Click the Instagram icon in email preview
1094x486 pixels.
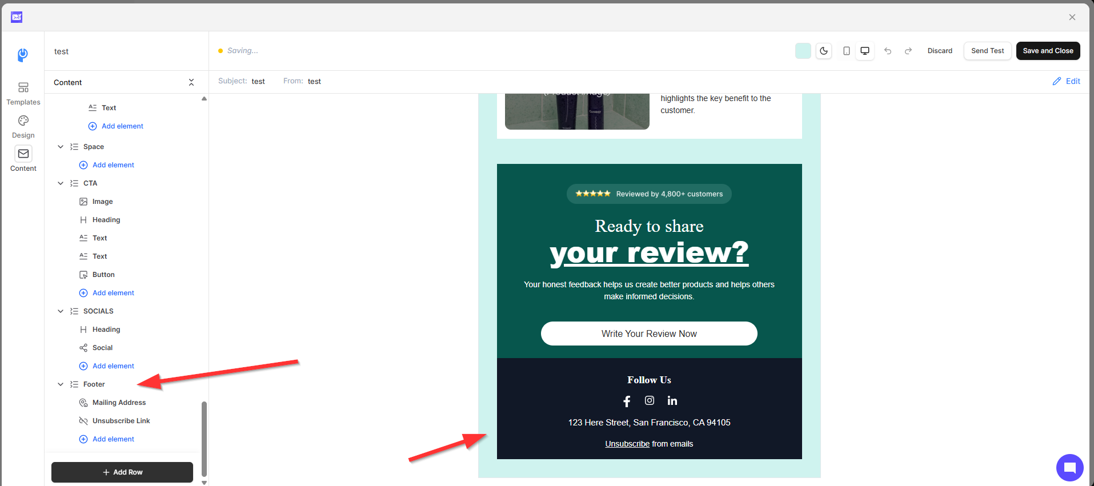click(650, 400)
